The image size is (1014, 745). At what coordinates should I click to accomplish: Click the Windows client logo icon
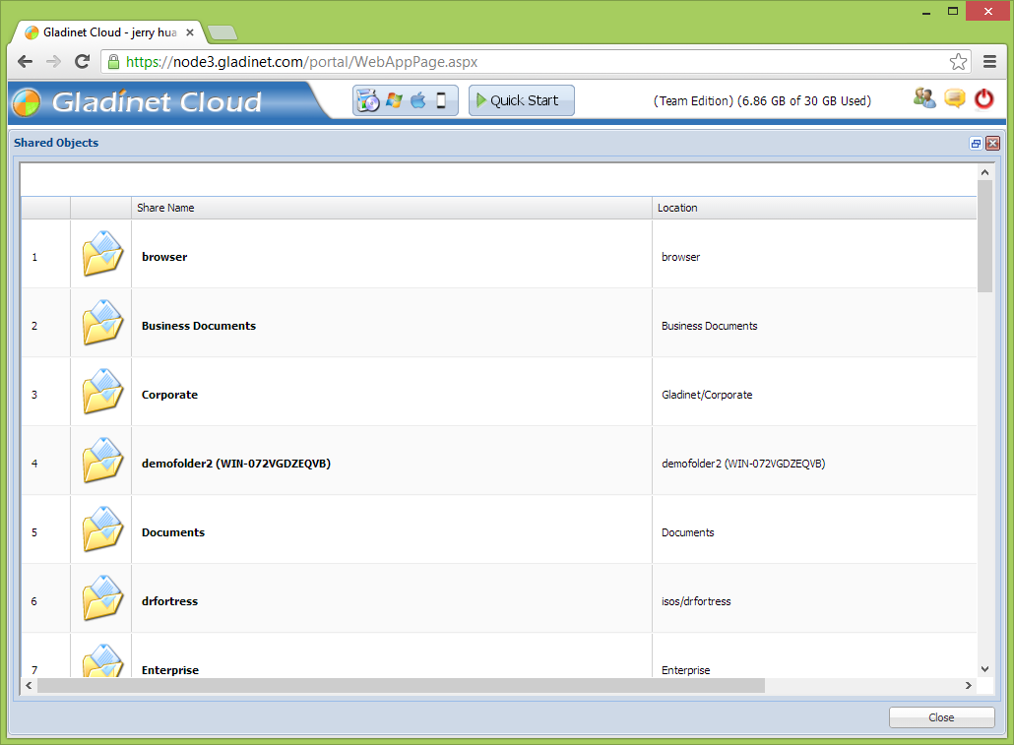point(394,100)
